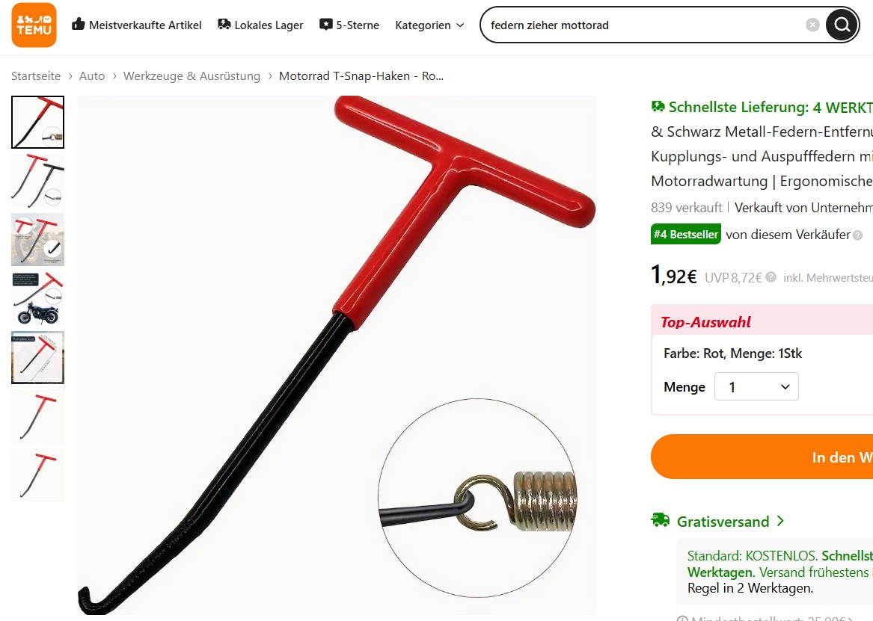The height and width of the screenshot is (621, 873).
Task: Open the Werkzeuge & Ausrüstung breadcrumb
Action: pyautogui.click(x=192, y=76)
